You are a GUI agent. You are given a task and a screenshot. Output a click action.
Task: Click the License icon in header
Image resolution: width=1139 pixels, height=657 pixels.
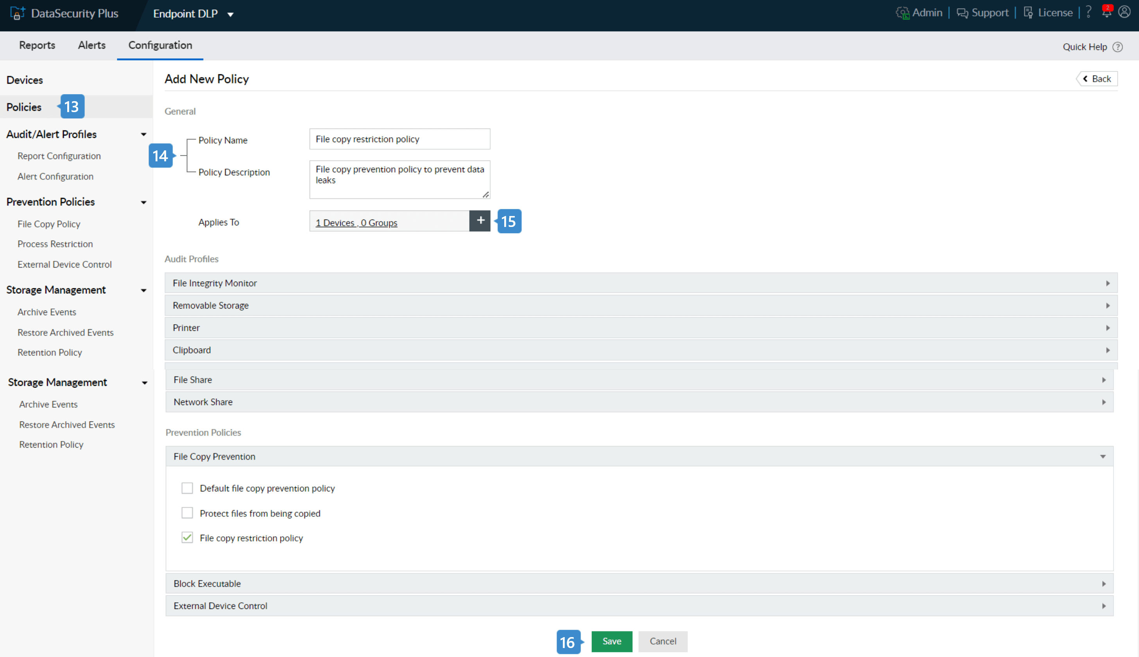click(x=1028, y=13)
